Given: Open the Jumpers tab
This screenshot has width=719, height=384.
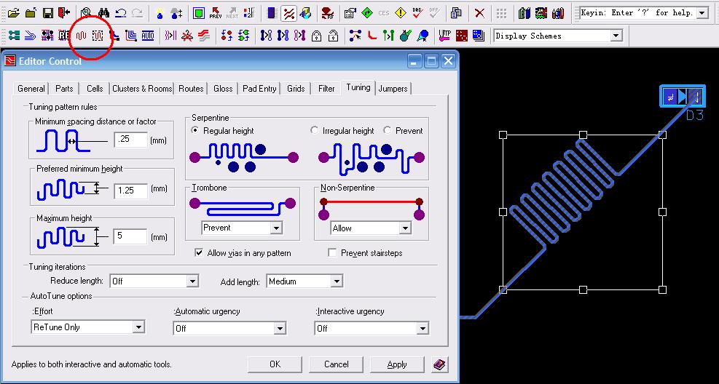Looking at the screenshot, I should click(393, 89).
